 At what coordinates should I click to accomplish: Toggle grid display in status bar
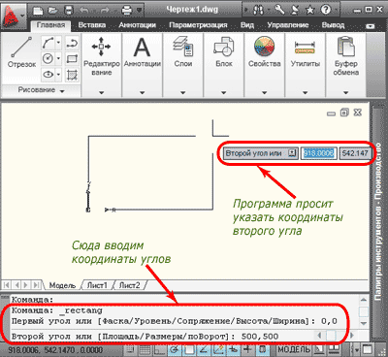[x=145, y=350]
